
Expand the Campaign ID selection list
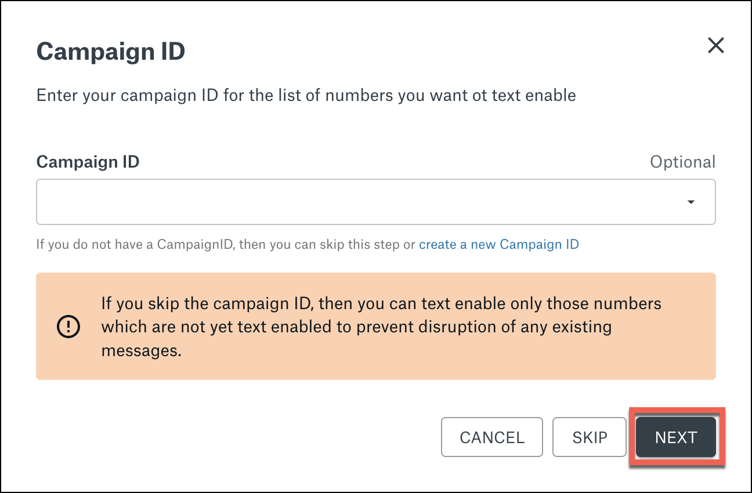coord(690,202)
